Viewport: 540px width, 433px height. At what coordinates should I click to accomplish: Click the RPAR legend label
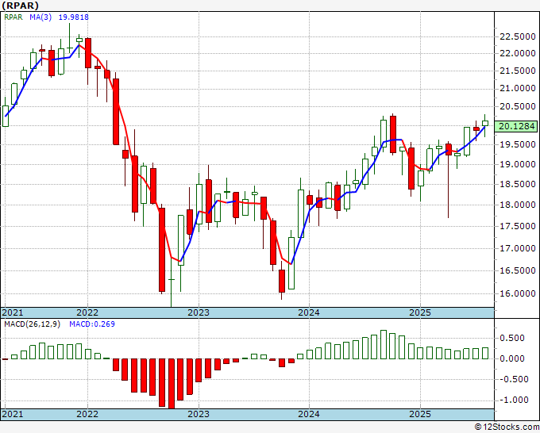point(13,17)
